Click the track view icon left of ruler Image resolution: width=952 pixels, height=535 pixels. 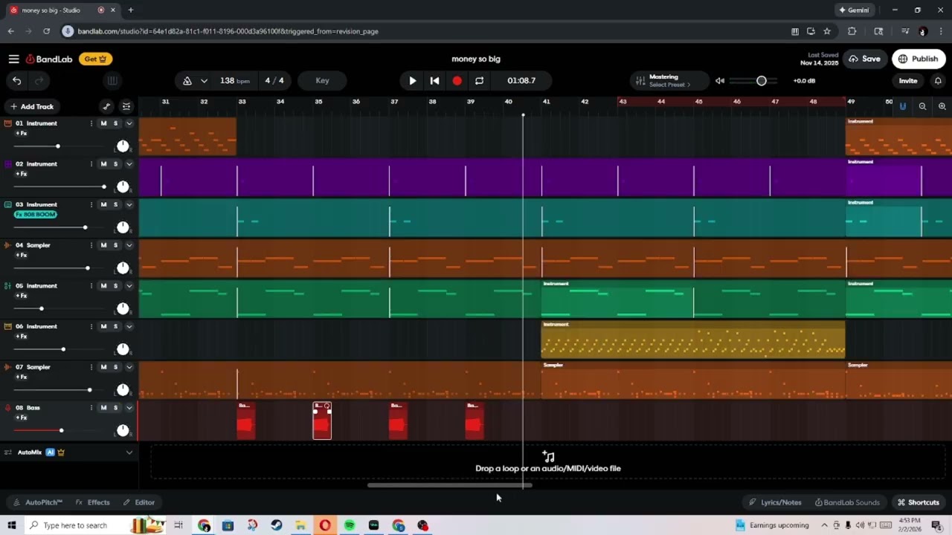(x=126, y=106)
